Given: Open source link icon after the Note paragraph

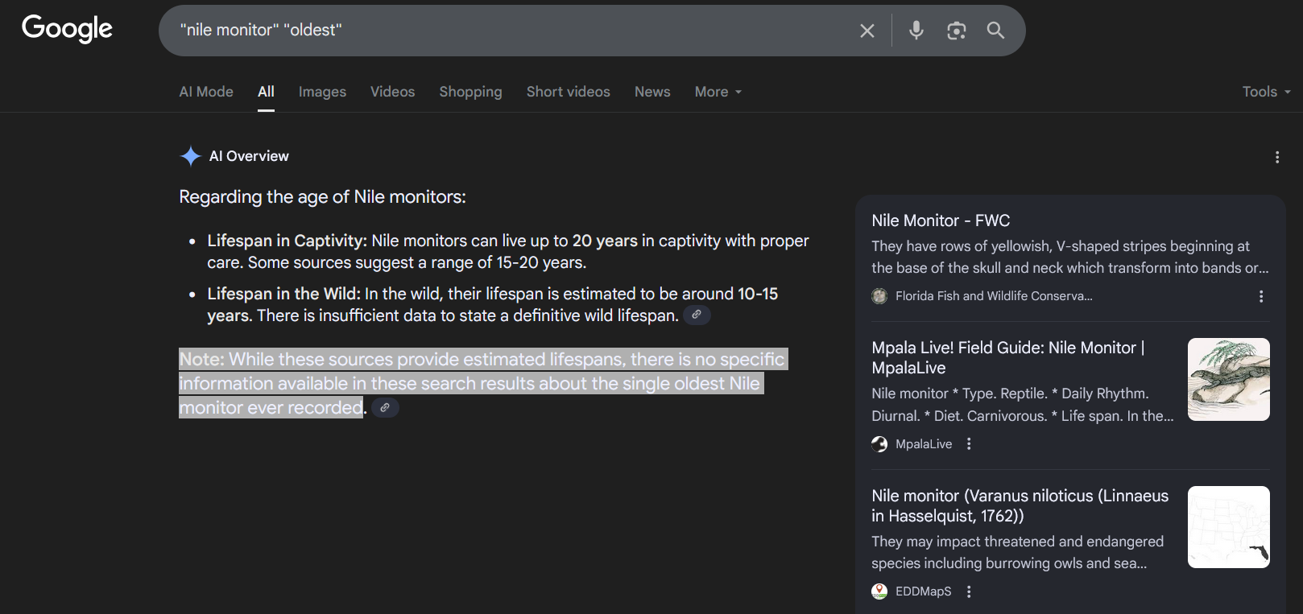Looking at the screenshot, I should (x=385, y=407).
